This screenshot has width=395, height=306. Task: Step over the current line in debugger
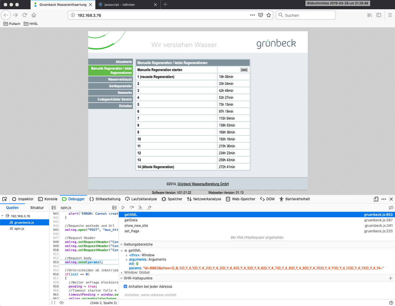pos(132,207)
